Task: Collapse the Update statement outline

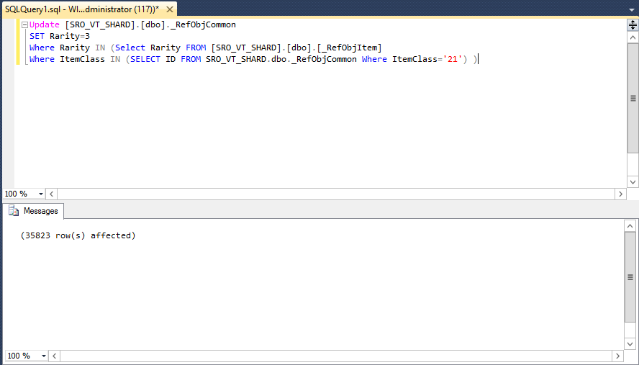Action: click(24, 25)
